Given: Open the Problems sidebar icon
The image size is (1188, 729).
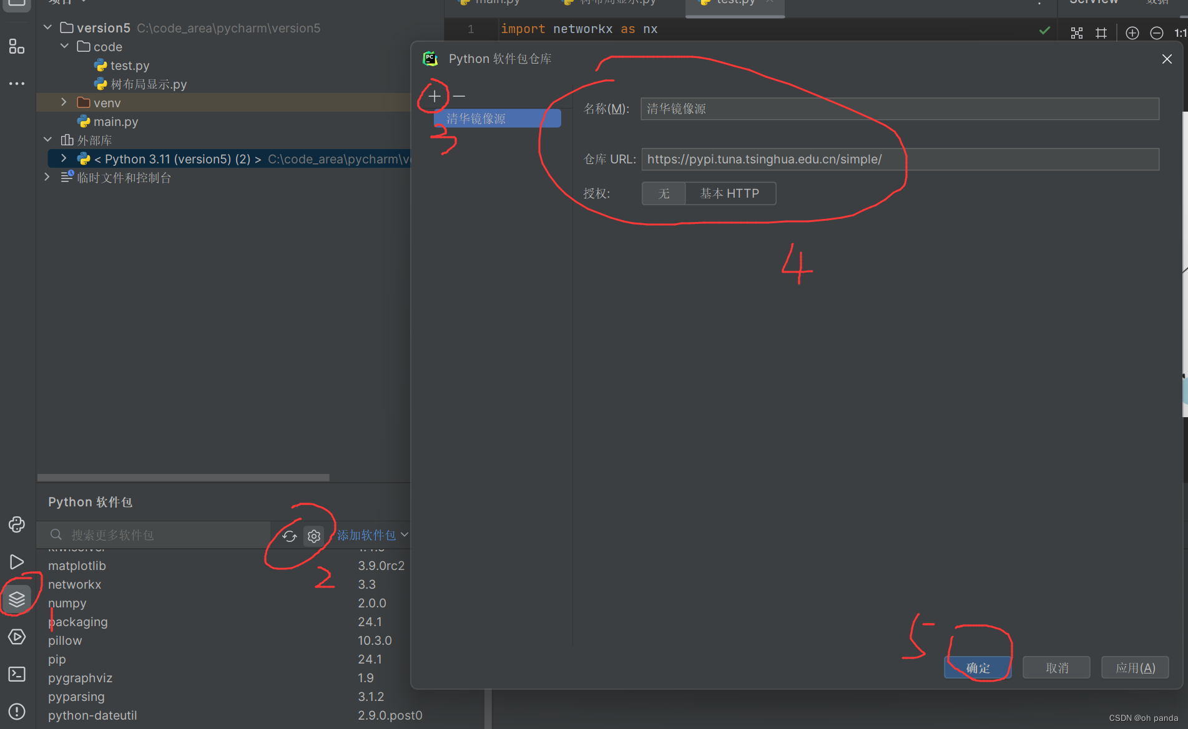Looking at the screenshot, I should click(17, 712).
